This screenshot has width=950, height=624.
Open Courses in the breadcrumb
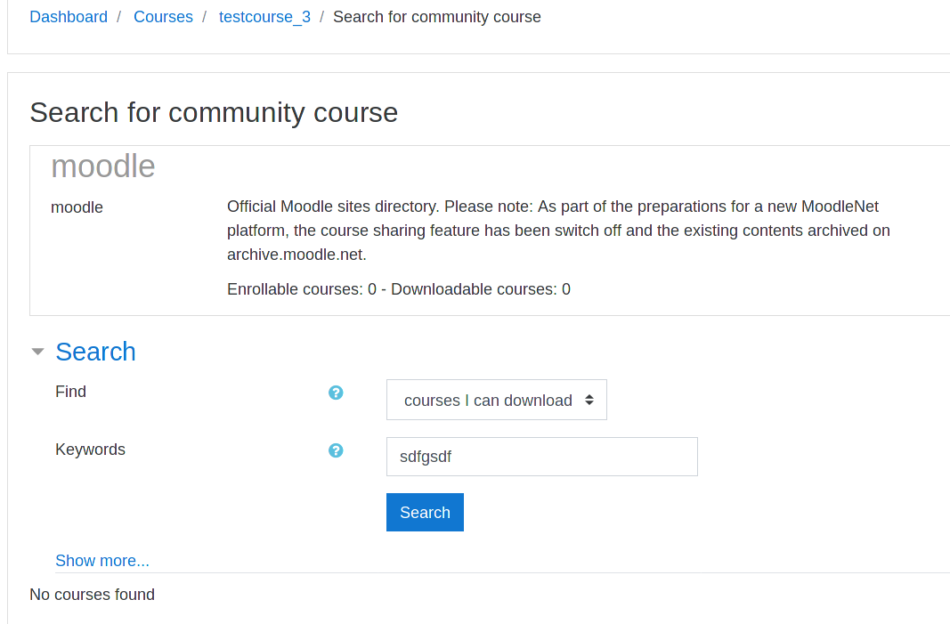(x=163, y=17)
